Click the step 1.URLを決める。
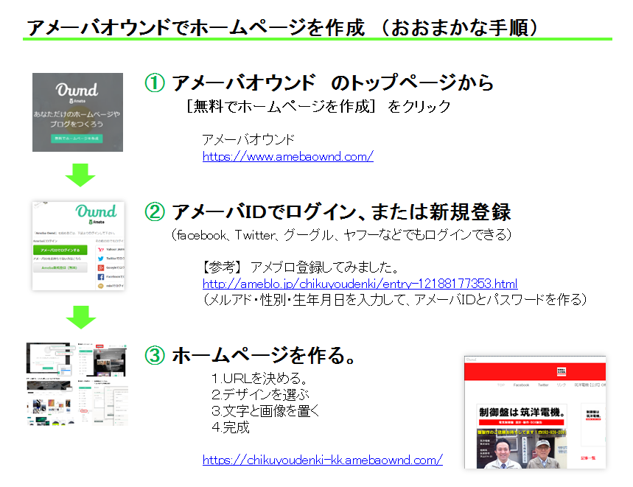The width and height of the screenshot is (633, 487). (260, 378)
